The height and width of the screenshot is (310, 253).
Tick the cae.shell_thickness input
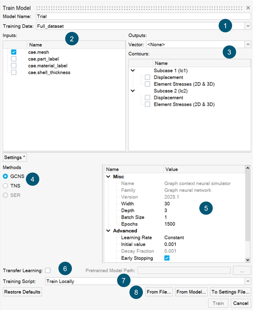(x=14, y=72)
